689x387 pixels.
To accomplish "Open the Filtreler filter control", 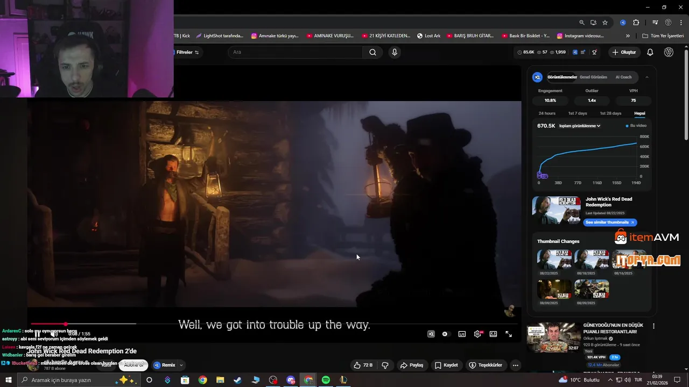I will pos(187,52).
